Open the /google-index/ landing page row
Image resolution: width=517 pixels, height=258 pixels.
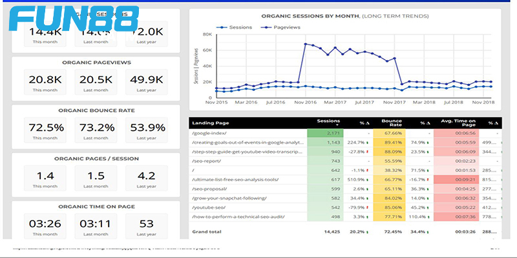211,134
